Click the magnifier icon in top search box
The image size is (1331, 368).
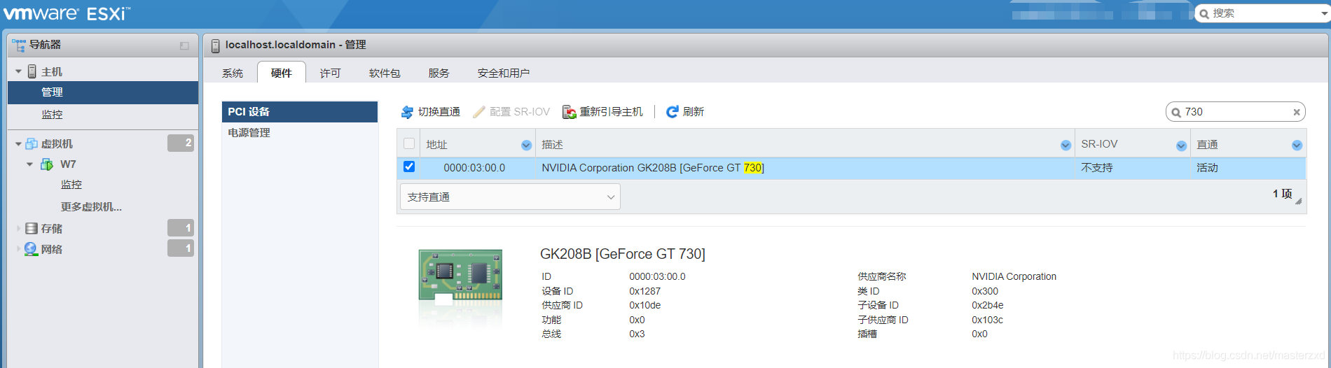(1204, 13)
